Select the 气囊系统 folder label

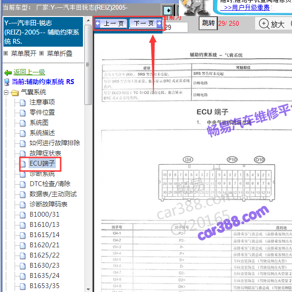pos(33,92)
